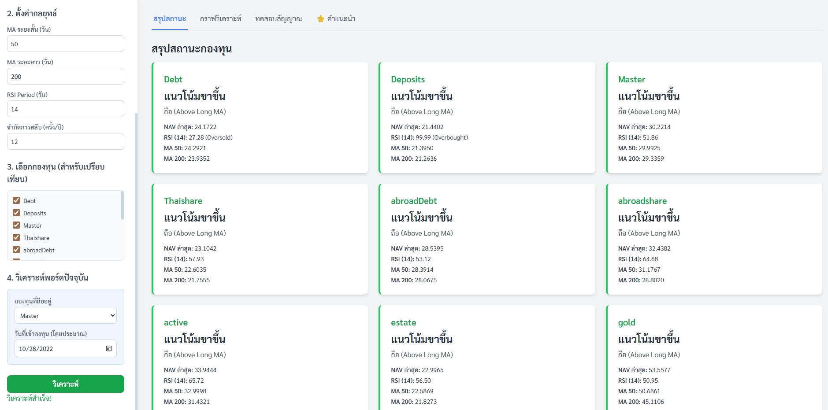This screenshot has height=410, width=828.
Task: Uncheck the Deposits fund checkbox
Action: point(16,213)
